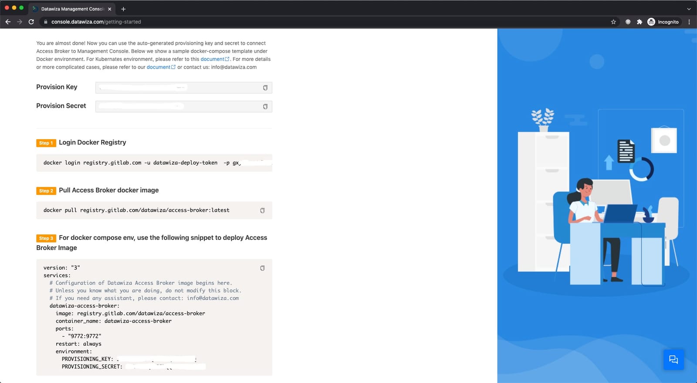Copy the docker-compose snippet
The height and width of the screenshot is (383, 697).
coord(262,268)
